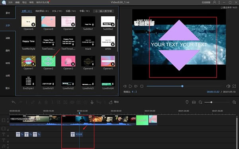This screenshot has width=239, height=149.
Task: Open the edit pencil tool
Action: (33, 102)
